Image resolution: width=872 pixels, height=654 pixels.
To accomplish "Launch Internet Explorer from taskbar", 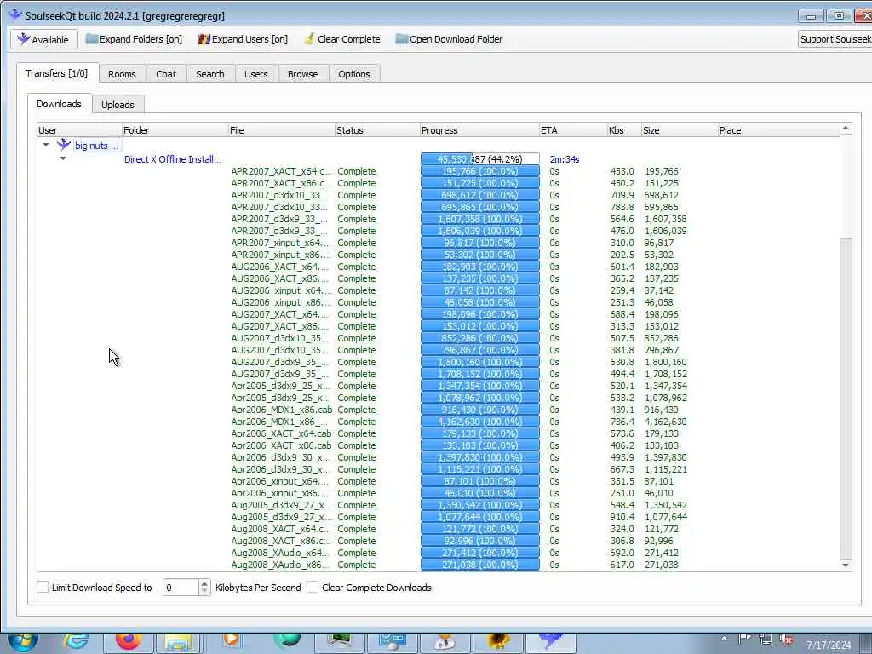I will 76,641.
